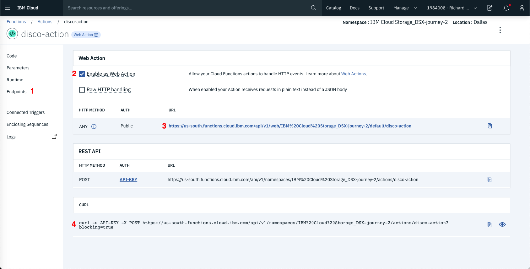The image size is (530, 269).
Task: Open the notifications bell
Action: (x=506, y=8)
